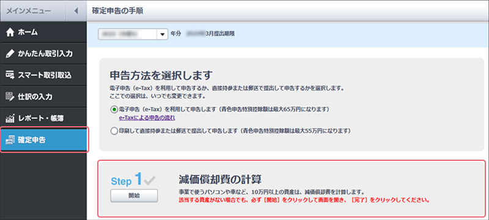The image size is (489, 220).
Task: Open the レポート・帳簿 menu item
Action: pyautogui.click(x=43, y=118)
